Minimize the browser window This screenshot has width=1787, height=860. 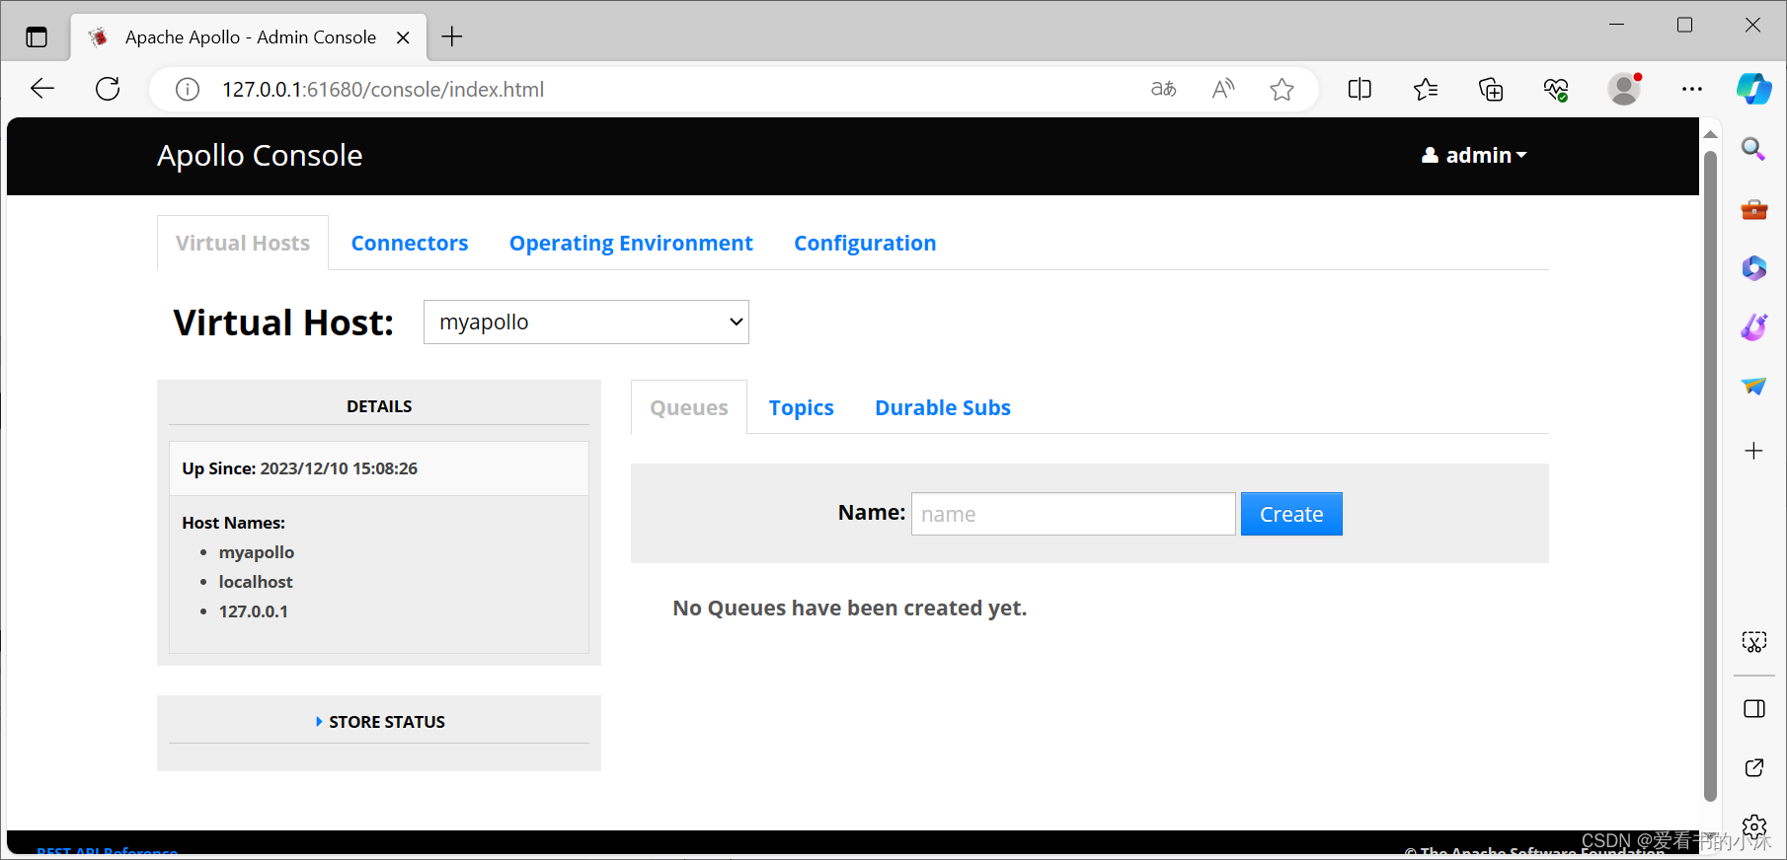[1616, 25]
